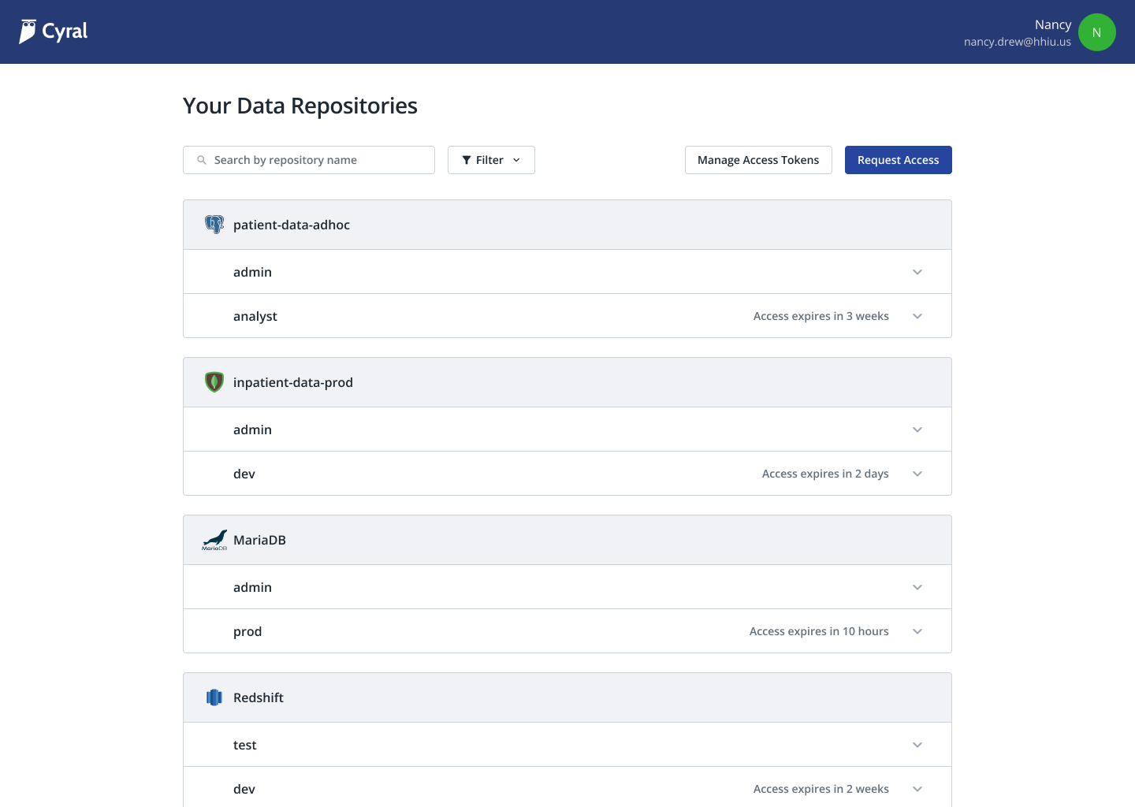This screenshot has width=1135, height=807.
Task: Expand the MariaDB prod row chevron
Action: (x=917, y=631)
